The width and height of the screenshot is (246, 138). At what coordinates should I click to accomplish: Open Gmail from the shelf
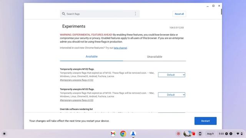[113, 134]
